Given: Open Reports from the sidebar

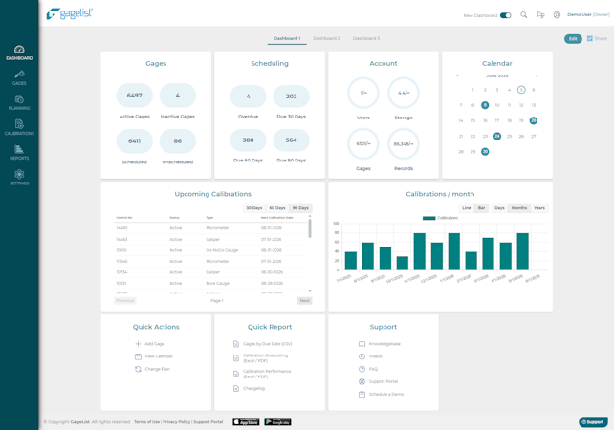Looking at the screenshot, I should 19,153.
